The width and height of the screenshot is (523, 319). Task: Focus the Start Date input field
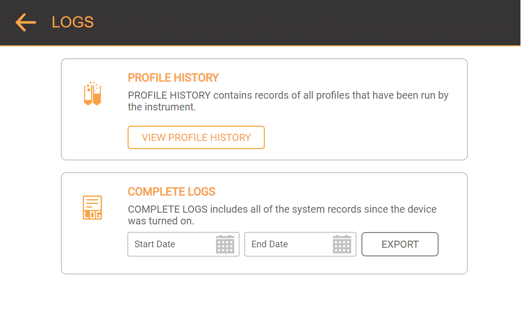coord(173,244)
